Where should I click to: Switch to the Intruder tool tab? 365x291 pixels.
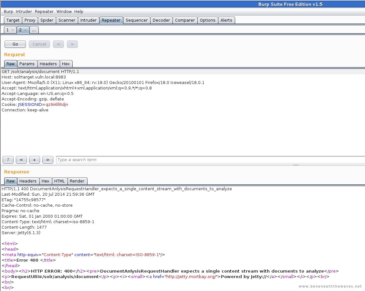click(x=89, y=20)
